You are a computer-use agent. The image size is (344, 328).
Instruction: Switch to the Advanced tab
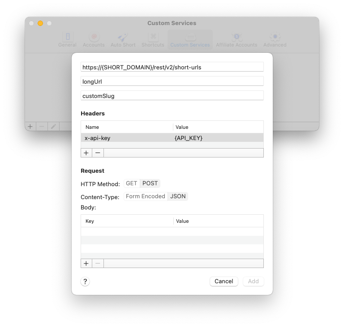click(275, 40)
